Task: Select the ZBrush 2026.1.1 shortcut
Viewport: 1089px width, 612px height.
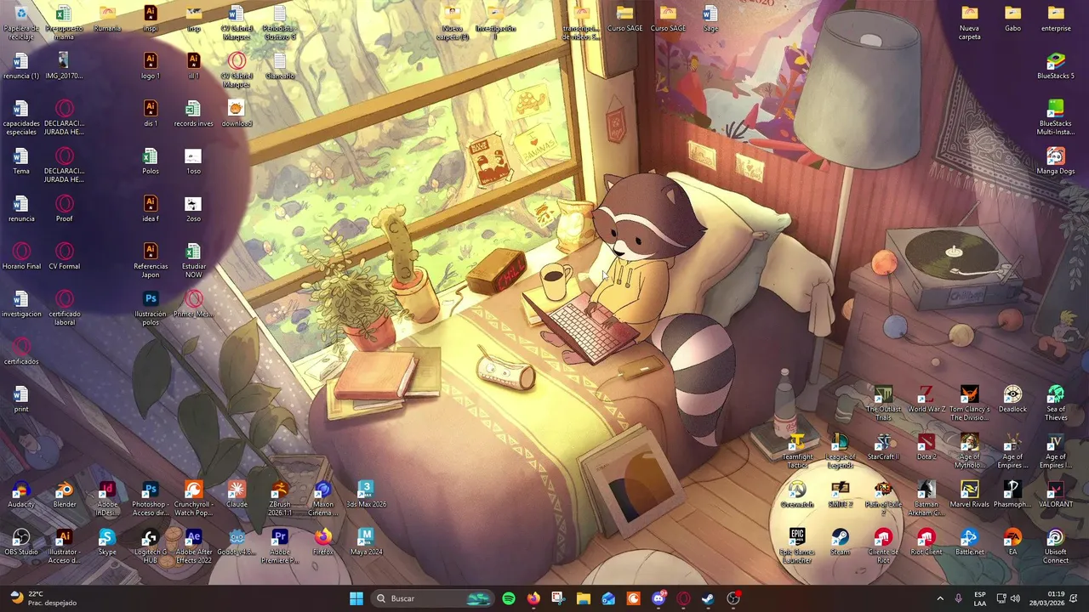Action: coord(280,499)
